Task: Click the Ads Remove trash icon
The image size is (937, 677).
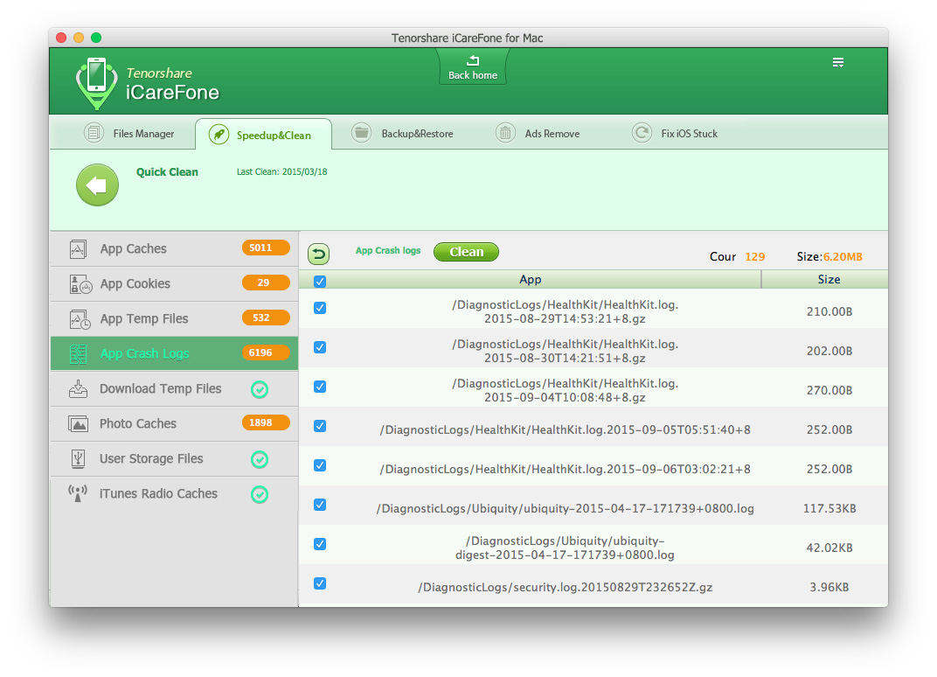Action: pos(505,133)
